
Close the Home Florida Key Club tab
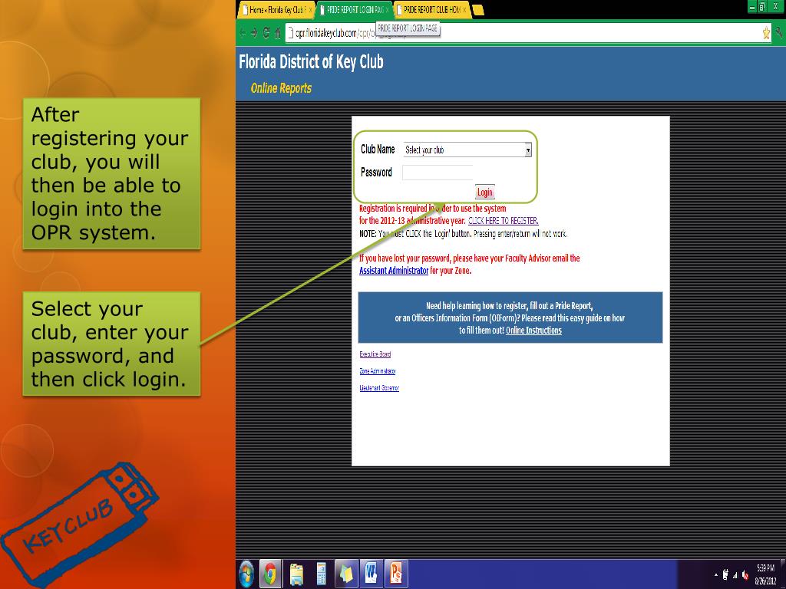(310, 9)
